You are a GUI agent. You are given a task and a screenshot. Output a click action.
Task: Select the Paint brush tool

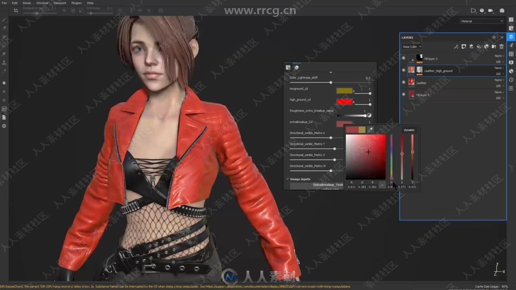point(4,20)
